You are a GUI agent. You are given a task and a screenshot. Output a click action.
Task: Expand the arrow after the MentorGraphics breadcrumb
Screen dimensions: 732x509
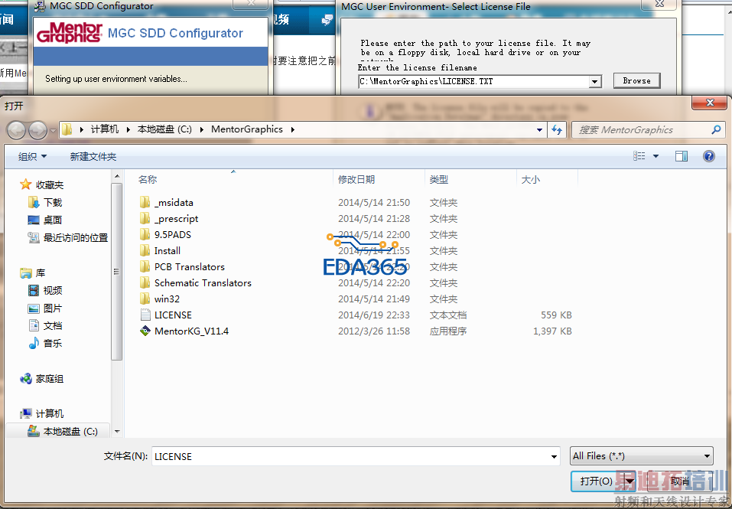[x=293, y=130]
